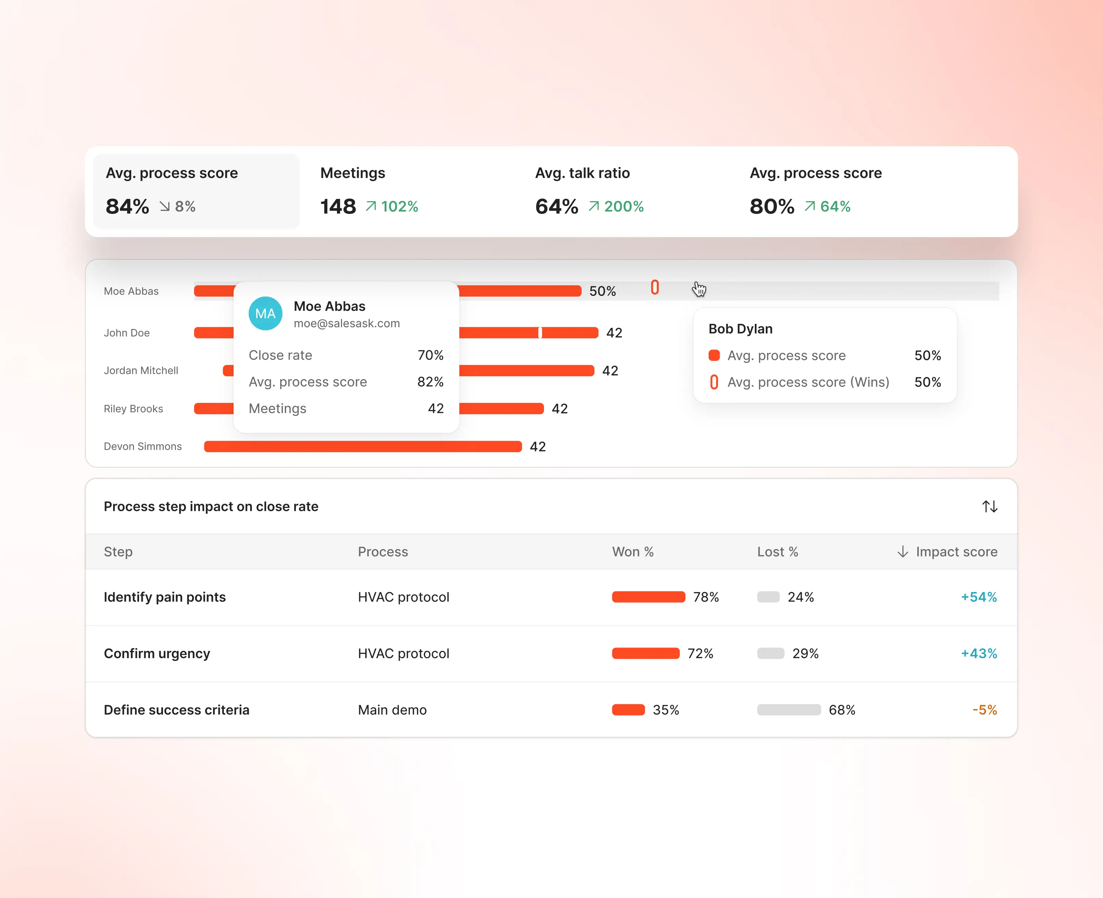Image resolution: width=1103 pixels, height=898 pixels.
Task: Click the up-trend arrow beside 102%
Action: 371,206
